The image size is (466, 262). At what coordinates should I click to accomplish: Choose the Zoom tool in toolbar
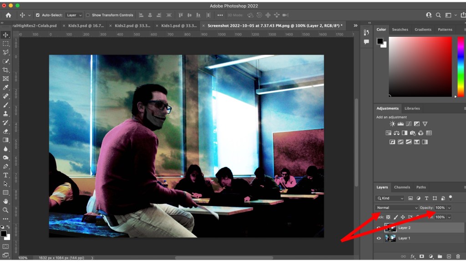pyautogui.click(x=5, y=210)
